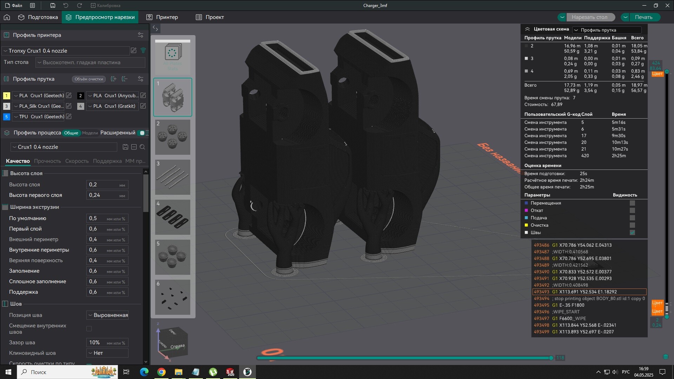
Task: Open the home screen icon
Action: [7, 17]
